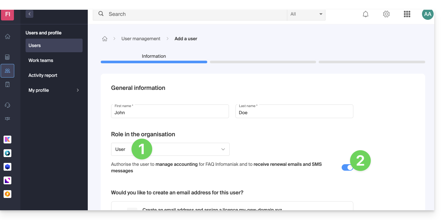Click the User management breadcrumb link

coord(141,39)
